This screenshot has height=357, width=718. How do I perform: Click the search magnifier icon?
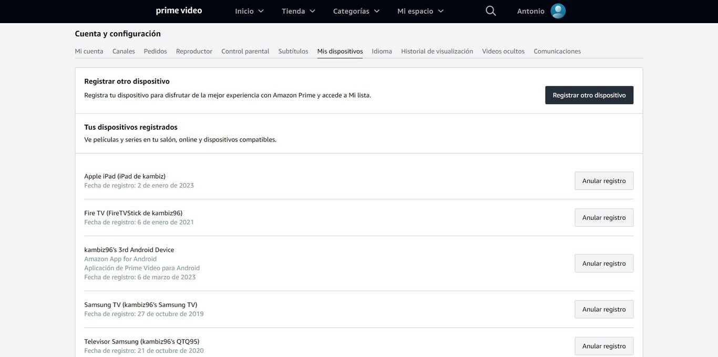coord(490,11)
